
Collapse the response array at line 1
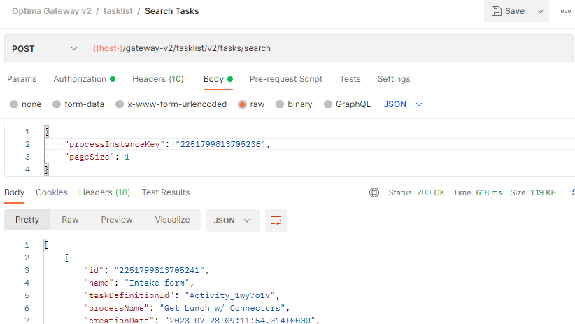pyautogui.click(x=46, y=245)
